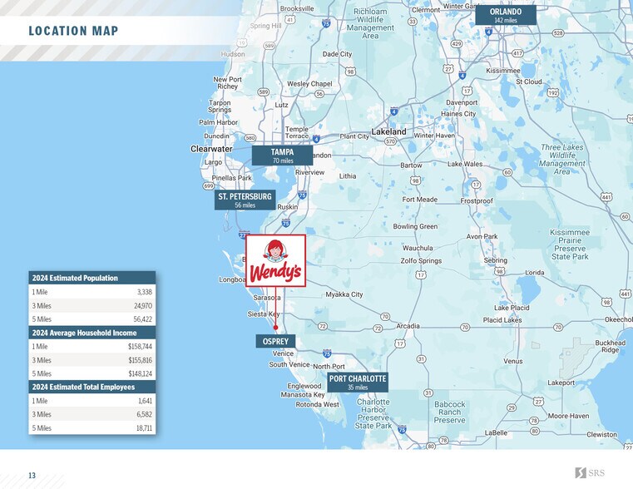Screen dimensions: 633x489
Task: Click the Osprey location label
Action: [x=274, y=341]
